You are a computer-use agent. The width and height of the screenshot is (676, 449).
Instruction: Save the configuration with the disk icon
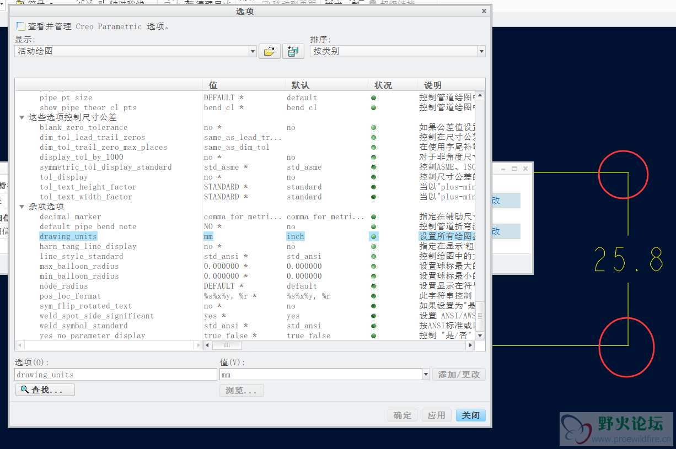point(293,51)
